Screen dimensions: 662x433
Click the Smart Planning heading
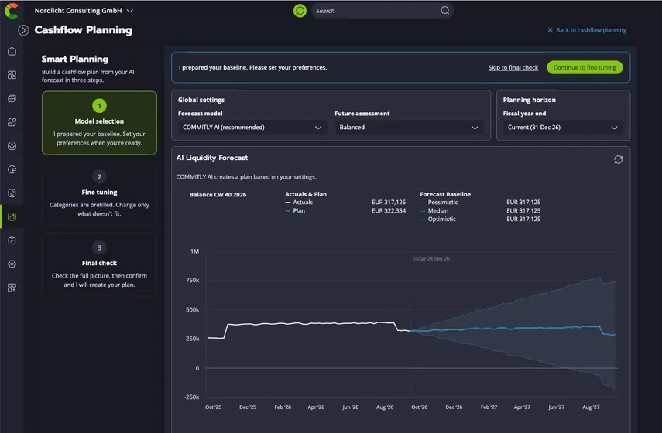75,59
